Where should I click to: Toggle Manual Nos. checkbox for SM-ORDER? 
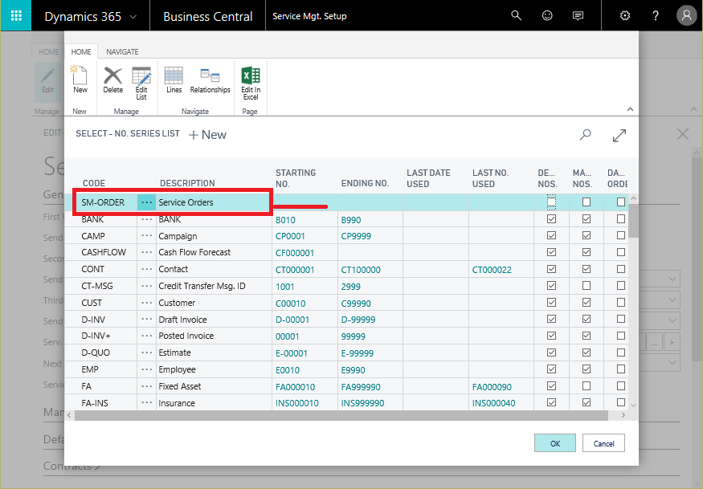tap(586, 202)
